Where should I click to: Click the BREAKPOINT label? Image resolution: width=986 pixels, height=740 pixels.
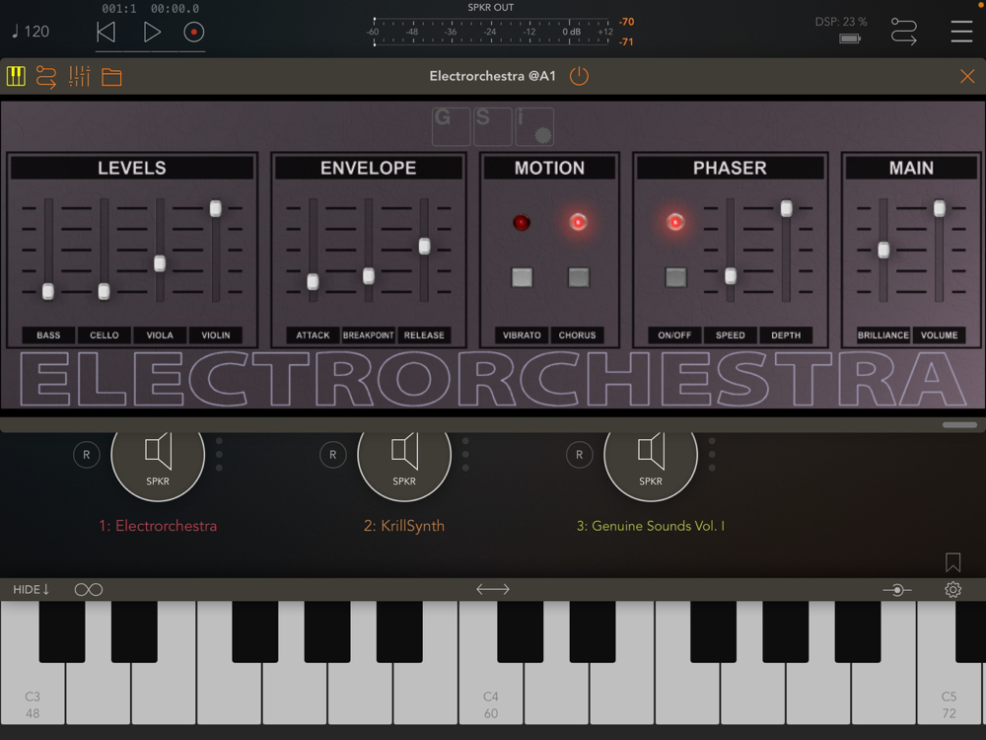point(369,334)
